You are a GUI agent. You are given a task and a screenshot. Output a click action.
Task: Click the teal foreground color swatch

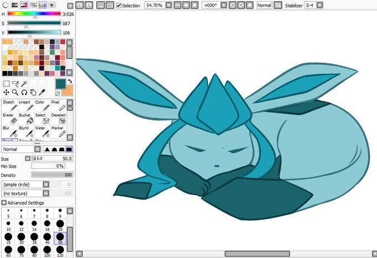pos(60,84)
